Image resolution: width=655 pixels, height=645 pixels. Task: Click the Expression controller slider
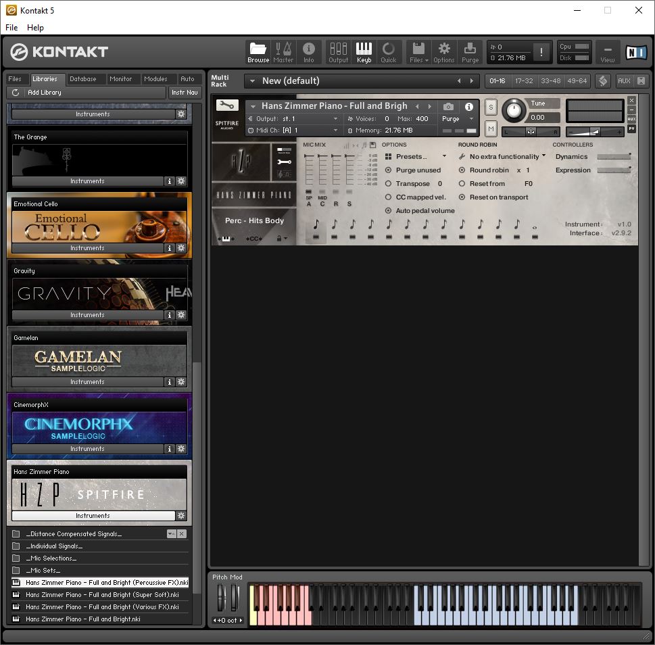click(614, 170)
